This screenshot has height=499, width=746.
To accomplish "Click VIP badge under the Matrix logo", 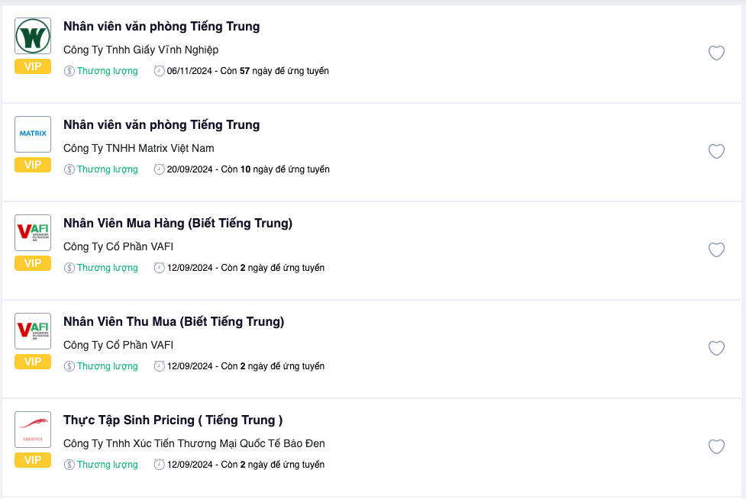I will [33, 165].
